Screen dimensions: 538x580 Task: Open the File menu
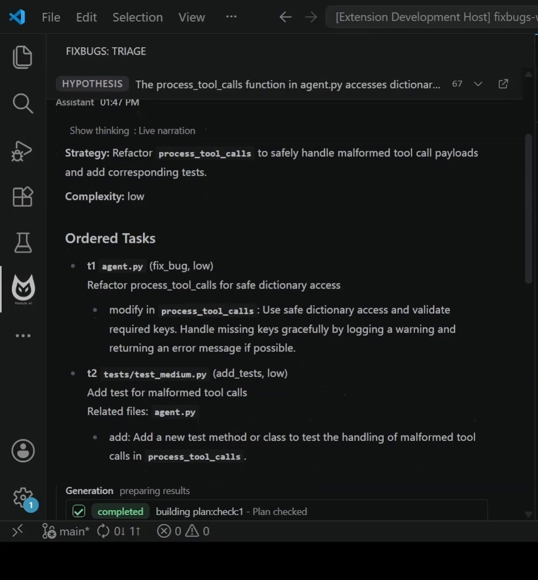[x=51, y=17]
